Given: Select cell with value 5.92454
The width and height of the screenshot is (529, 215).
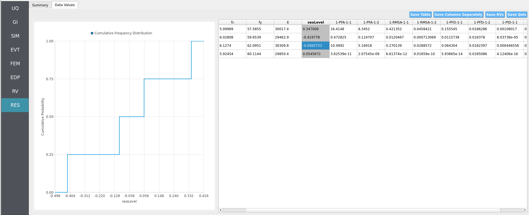Looking at the screenshot, I should (x=232, y=54).
